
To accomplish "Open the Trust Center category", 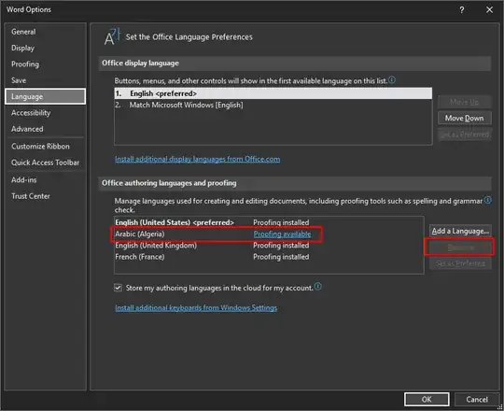I will tap(46, 196).
